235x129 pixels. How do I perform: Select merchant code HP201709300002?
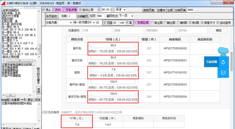[x=175, y=48]
